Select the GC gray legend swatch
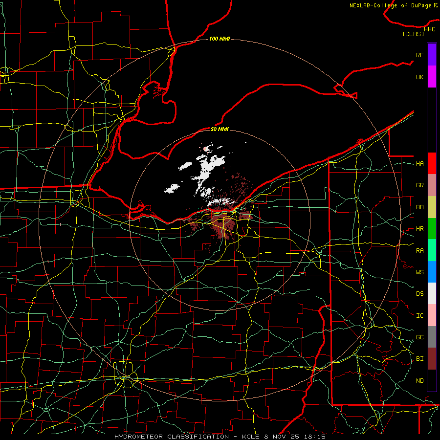The image size is (440, 440). (432, 337)
